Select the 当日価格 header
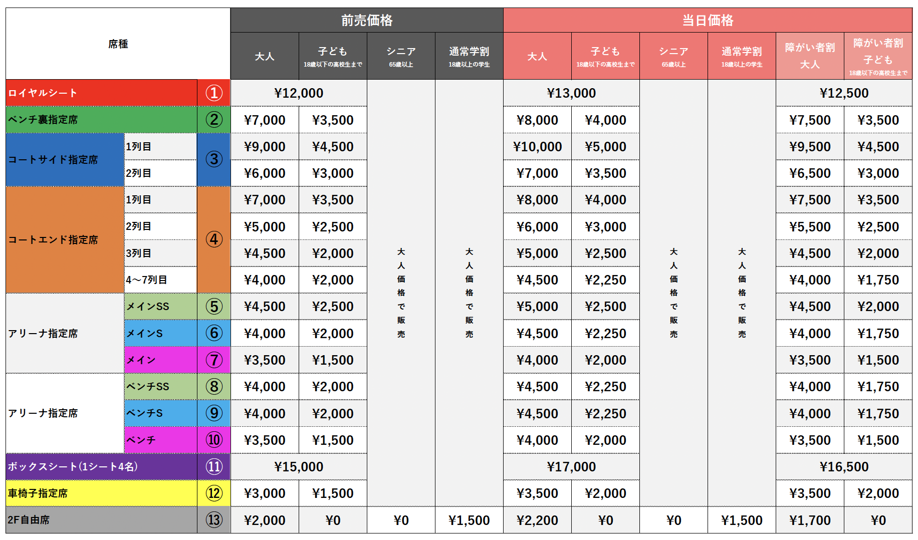 [x=708, y=21]
